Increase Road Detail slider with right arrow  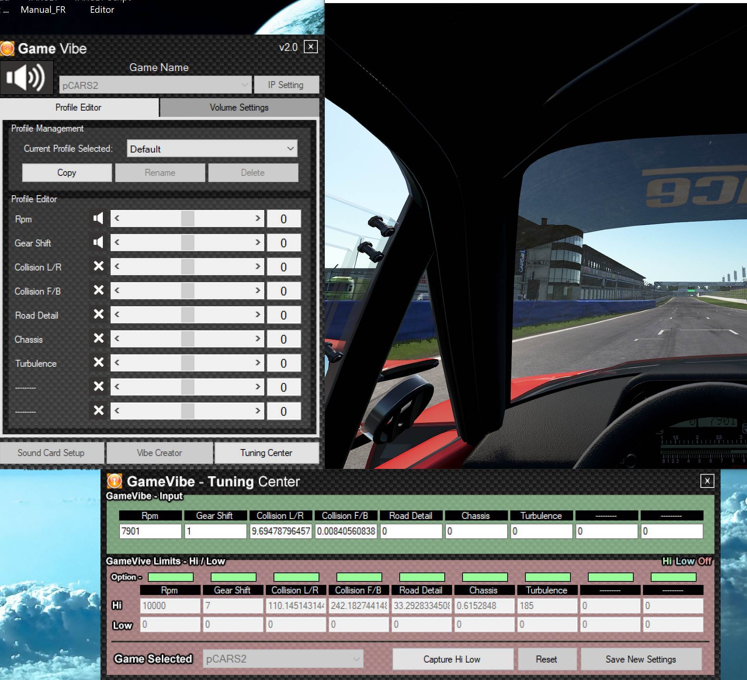pos(258,315)
